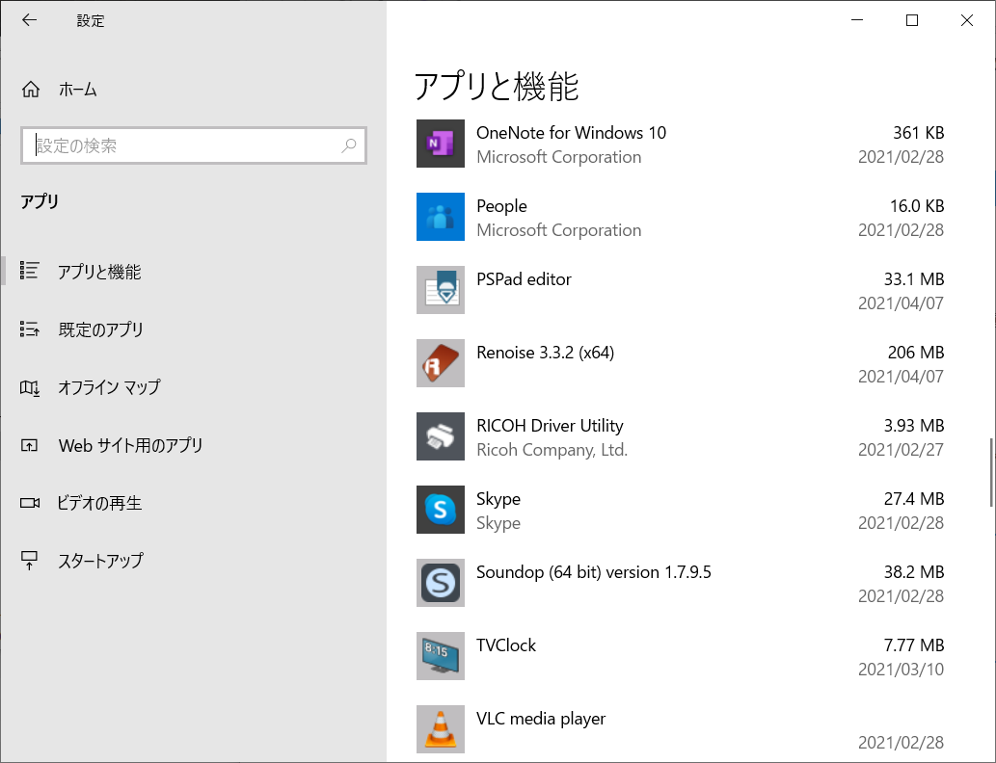Click the ビデオの再生 camera icon
This screenshot has width=996, height=763.
29,503
